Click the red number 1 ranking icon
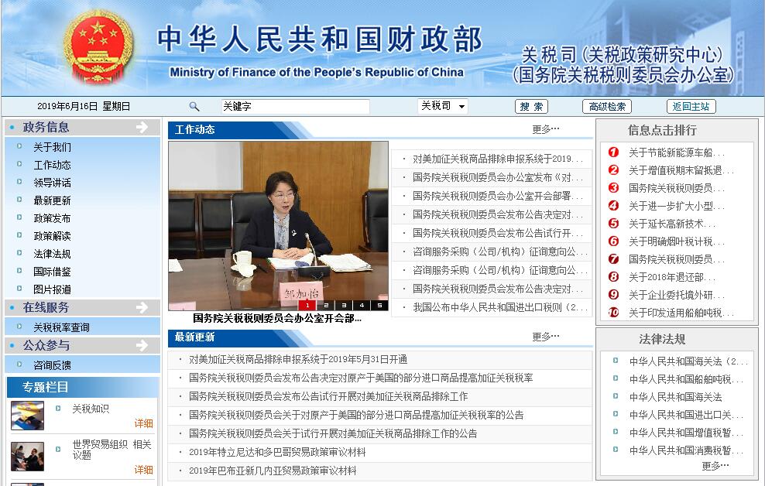 click(613, 152)
